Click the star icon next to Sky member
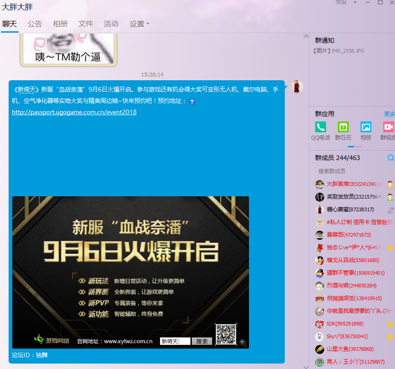The height and width of the screenshot is (369, 395). coord(390,336)
